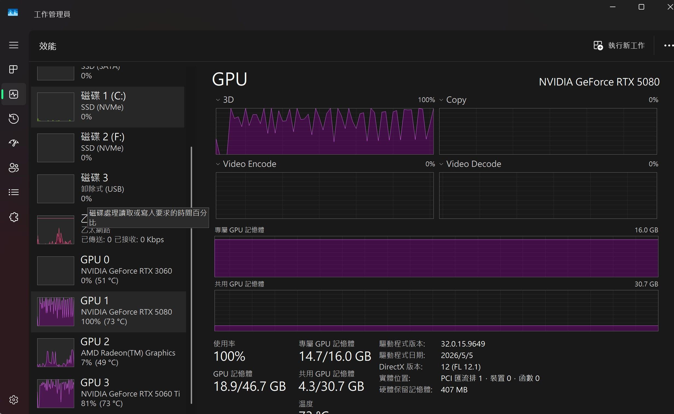Screen dimensions: 674x414
Task: Click the 共用 GPU 記憶體 memory graph
Action: pyautogui.click(x=436, y=310)
